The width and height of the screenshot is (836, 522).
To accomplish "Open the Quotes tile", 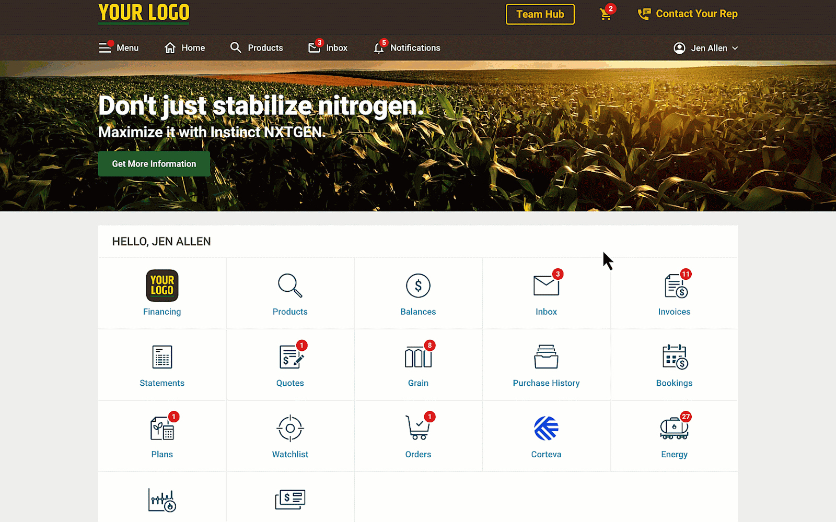I will tap(290, 365).
